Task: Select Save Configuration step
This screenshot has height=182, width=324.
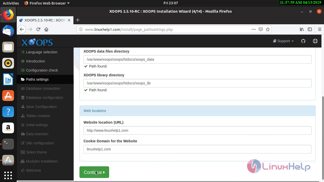Action: point(45,107)
